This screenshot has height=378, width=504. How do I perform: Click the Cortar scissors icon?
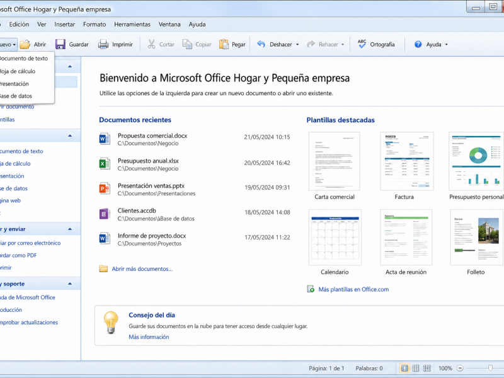[151, 44]
